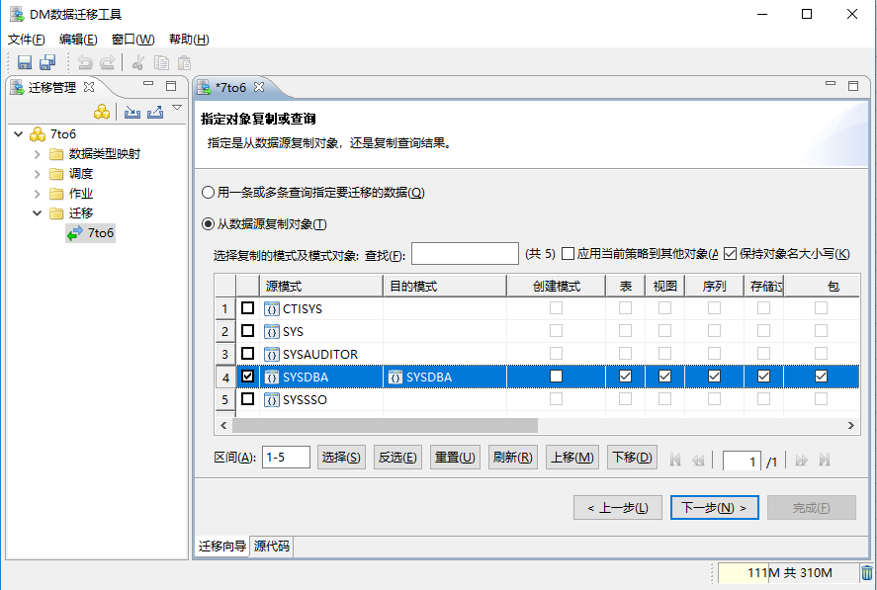
Task: Expand the 调度 folder node
Action: [x=37, y=173]
